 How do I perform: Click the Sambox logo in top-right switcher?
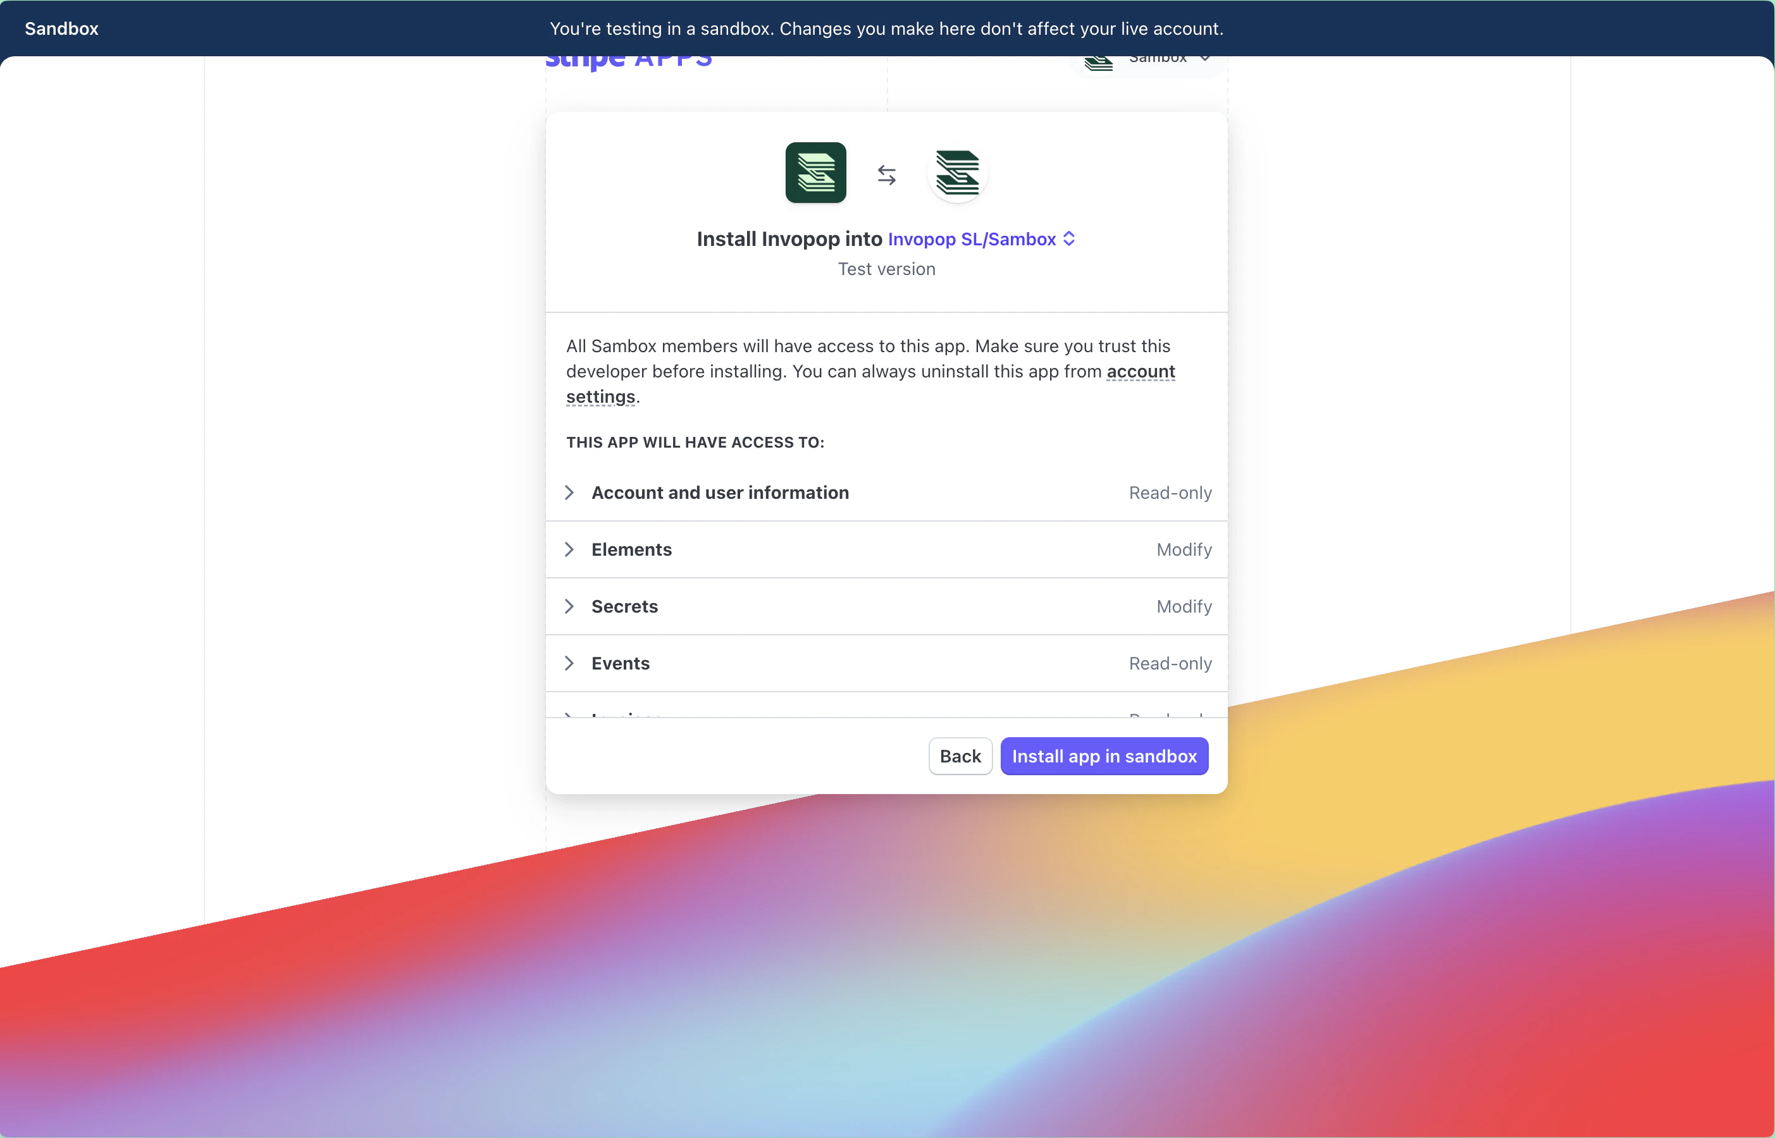(x=1099, y=62)
